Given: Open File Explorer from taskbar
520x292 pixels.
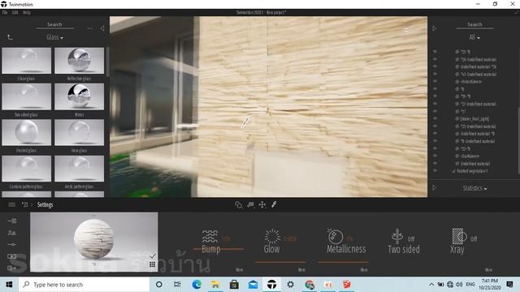Looking at the screenshot, I should coord(214,285).
